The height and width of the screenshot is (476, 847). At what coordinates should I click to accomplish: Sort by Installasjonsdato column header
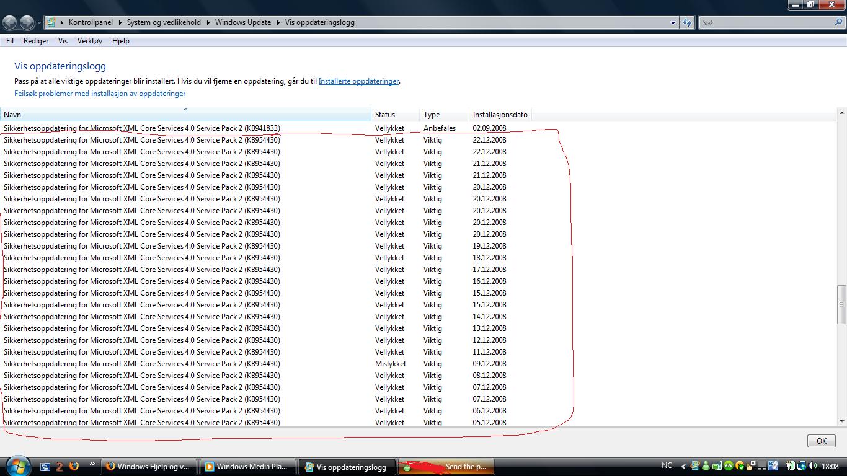500,115
